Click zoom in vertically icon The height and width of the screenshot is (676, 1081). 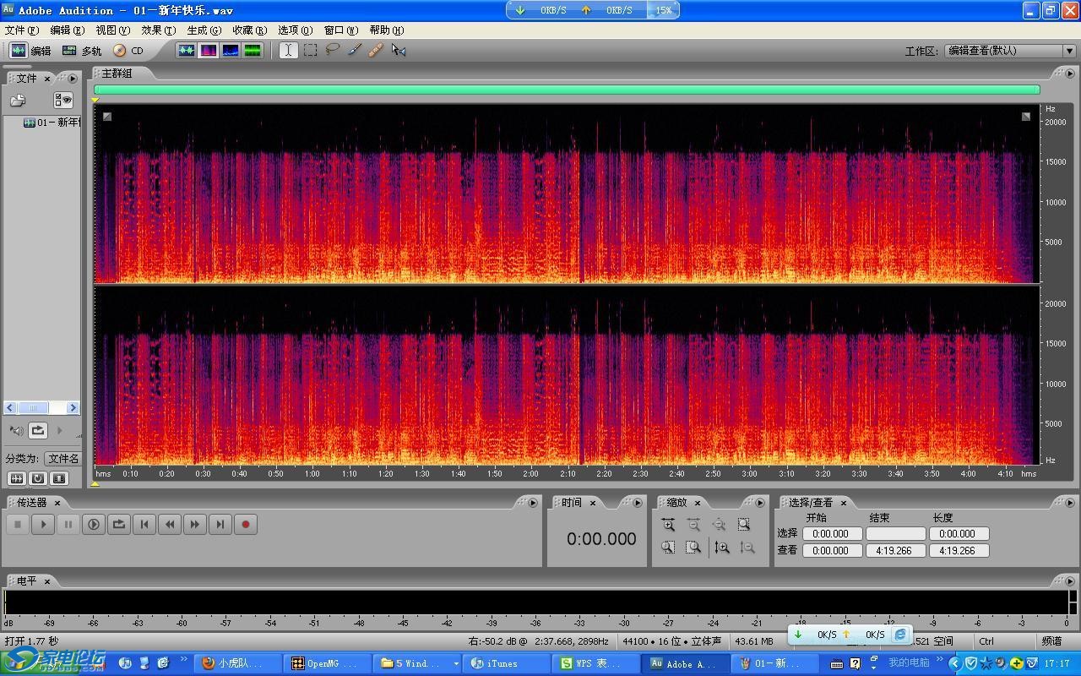pyautogui.click(x=721, y=548)
